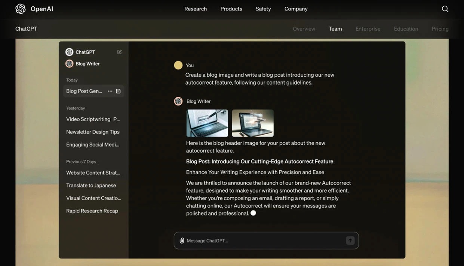Viewport: 464px width, 266px height.
Task: Click the OpenAI logo icon
Action: coord(21,9)
